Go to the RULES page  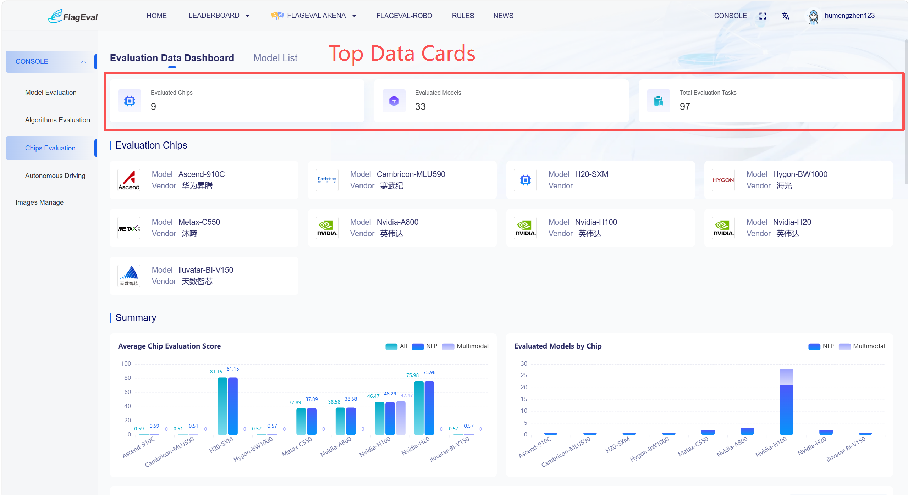point(463,16)
